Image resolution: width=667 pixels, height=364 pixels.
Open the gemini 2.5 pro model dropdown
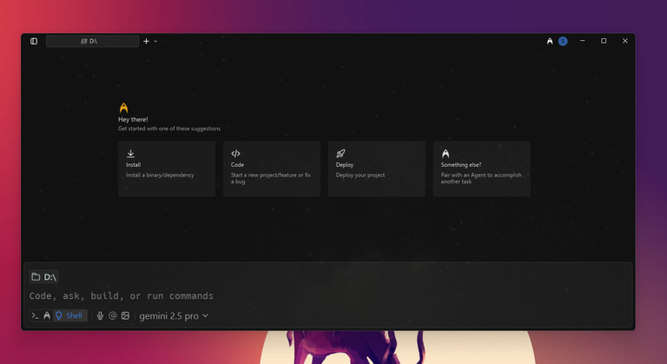[174, 316]
